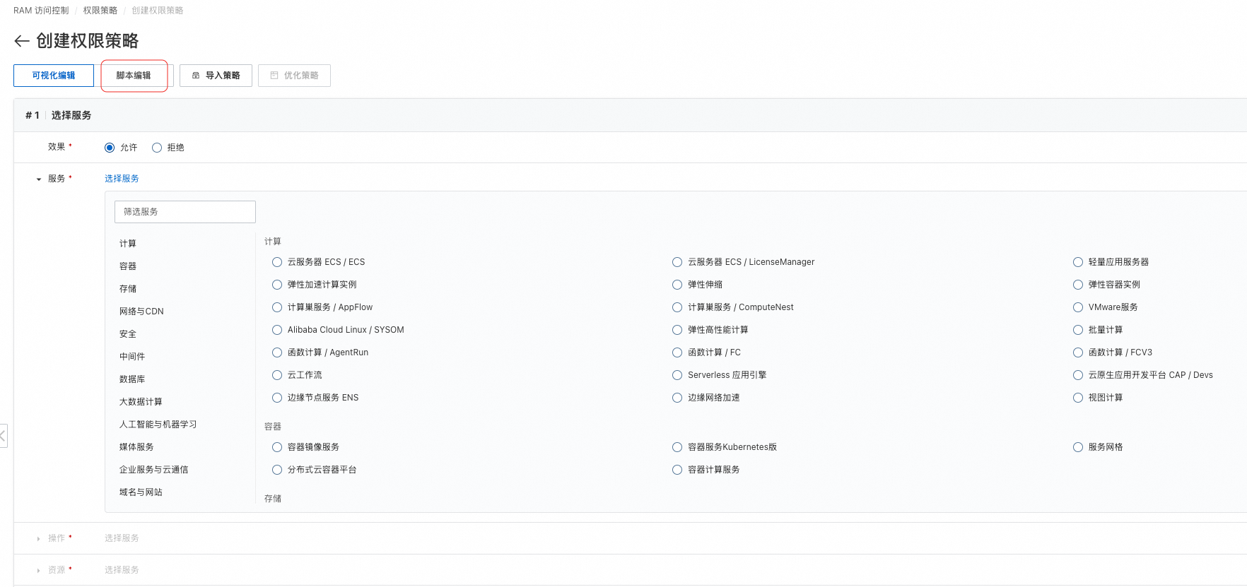Choose 计算巢服务 / AppFlow service
Screen dimensions: 1247x587
[x=277, y=307]
